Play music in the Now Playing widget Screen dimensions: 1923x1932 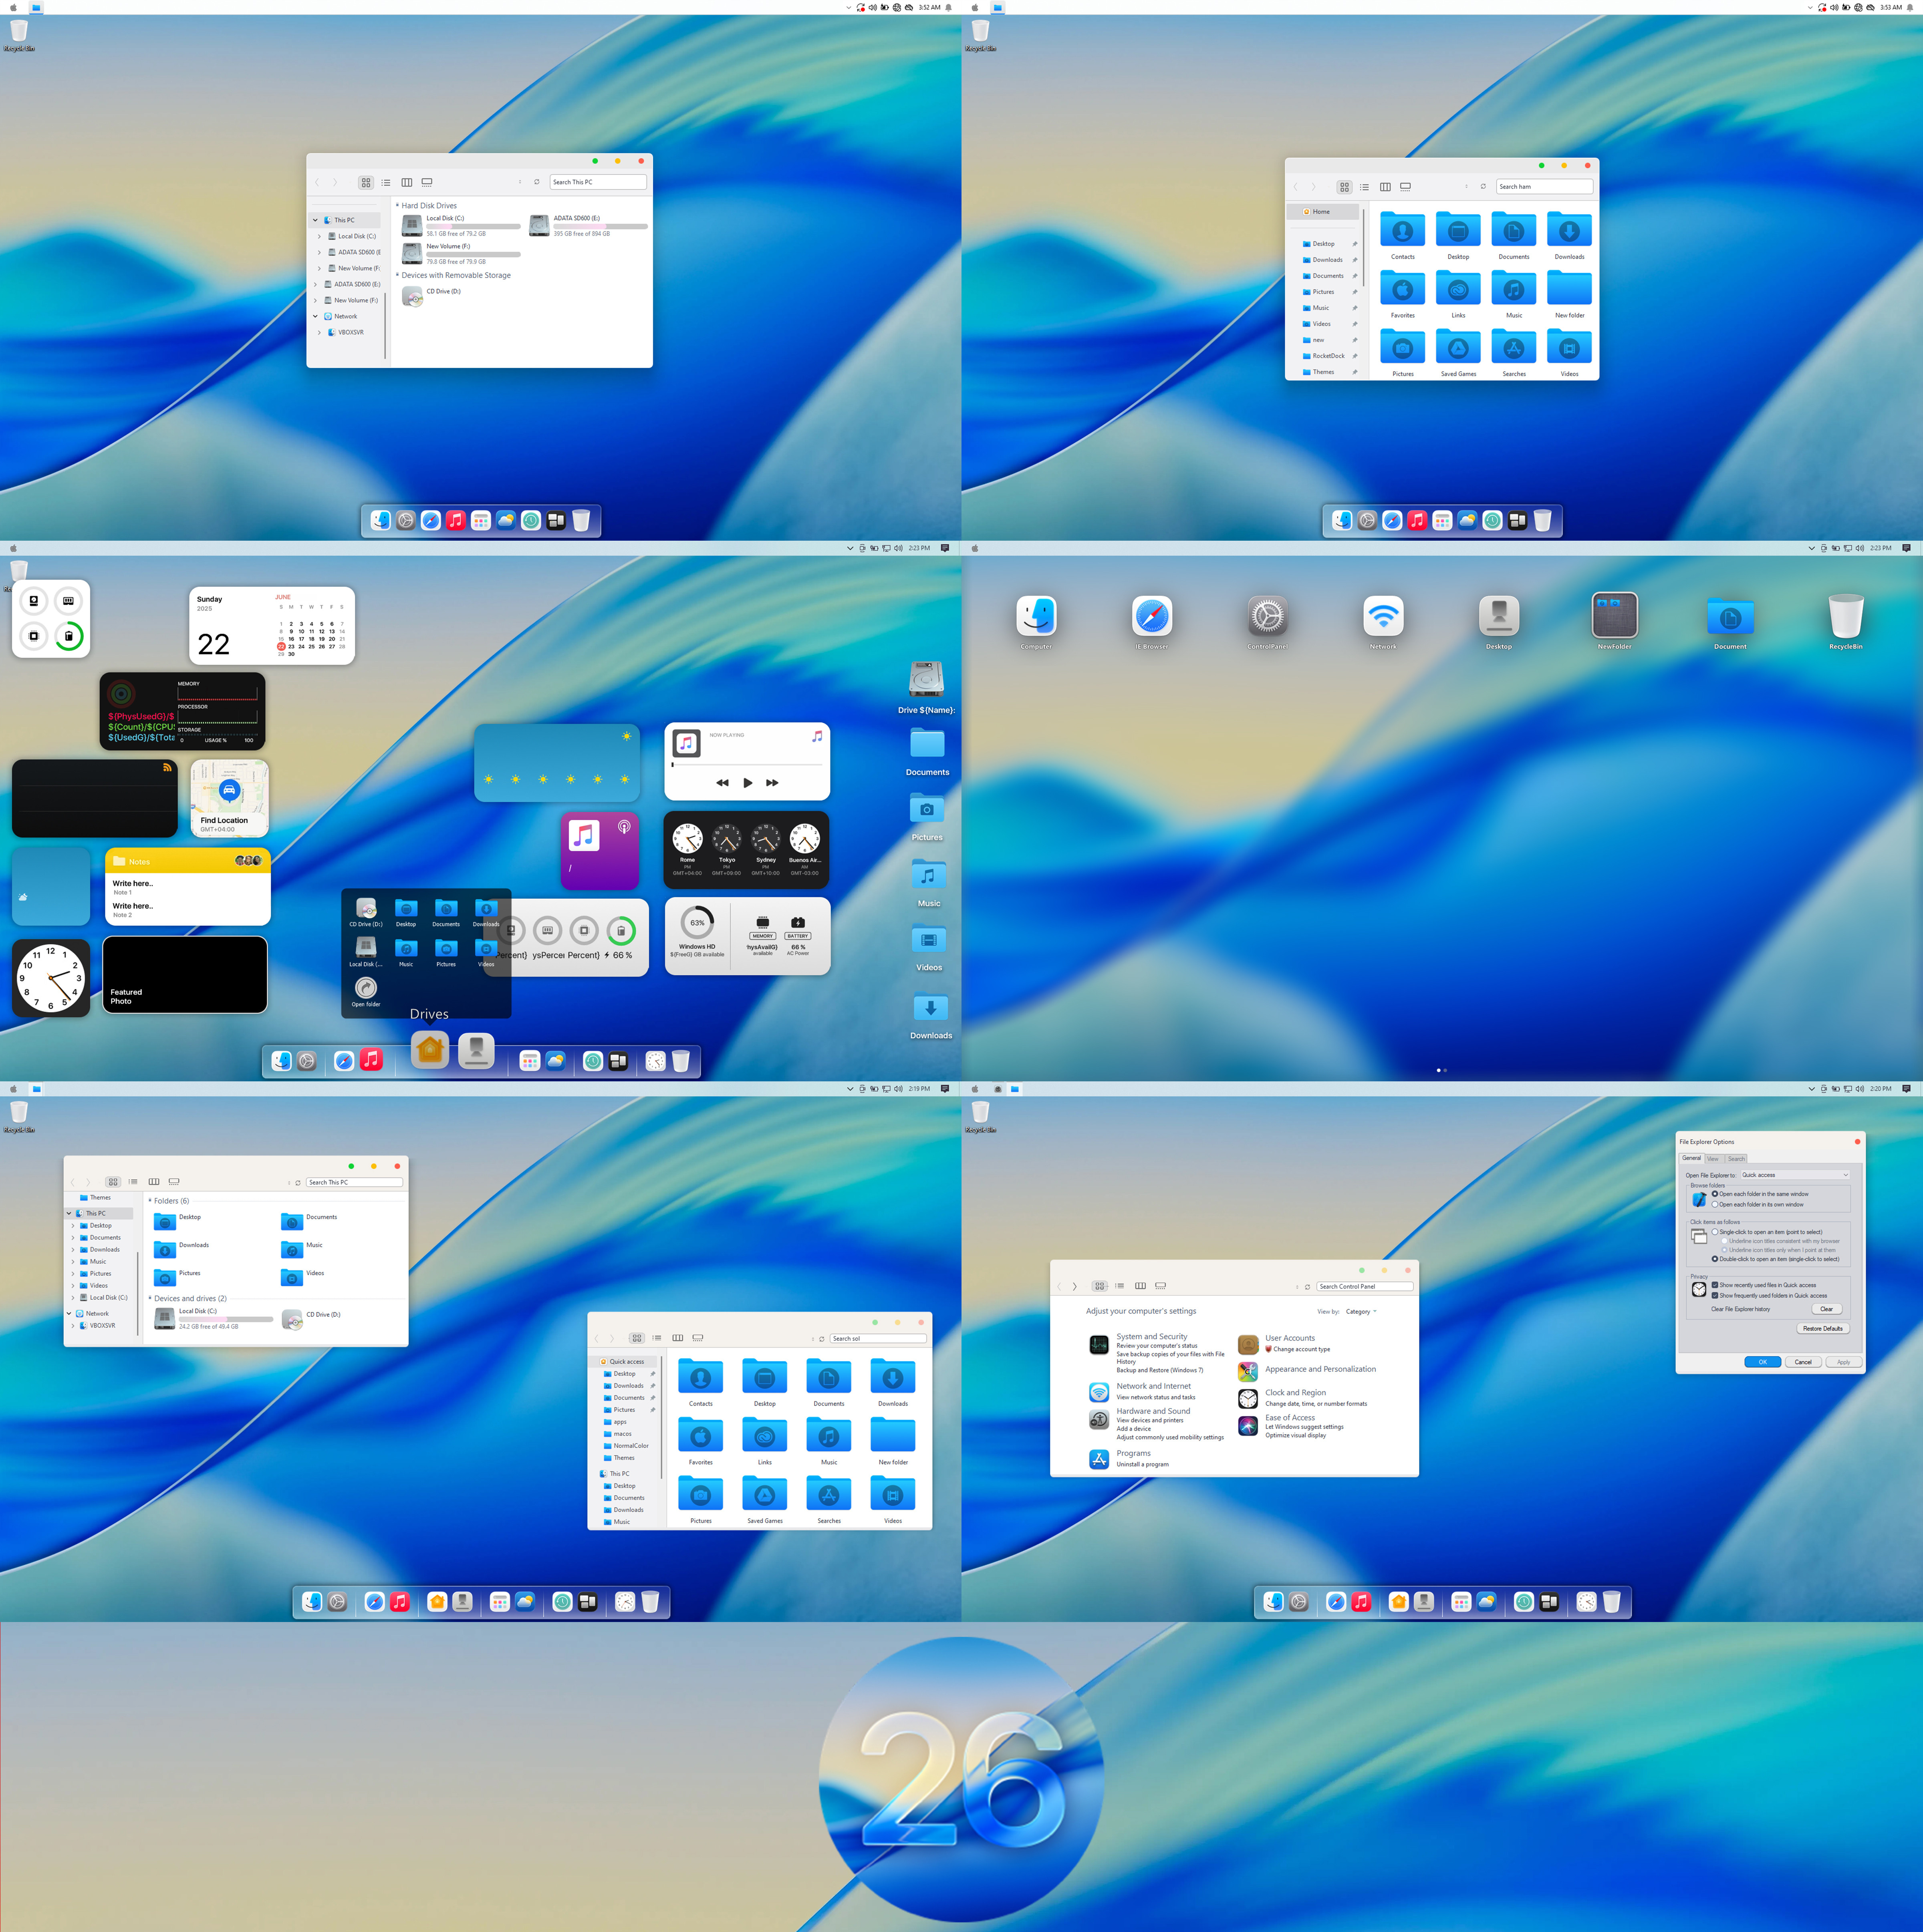(x=748, y=783)
